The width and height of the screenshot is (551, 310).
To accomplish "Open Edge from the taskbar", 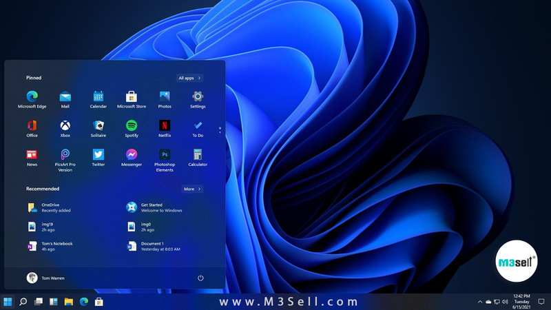I will click(x=83, y=302).
